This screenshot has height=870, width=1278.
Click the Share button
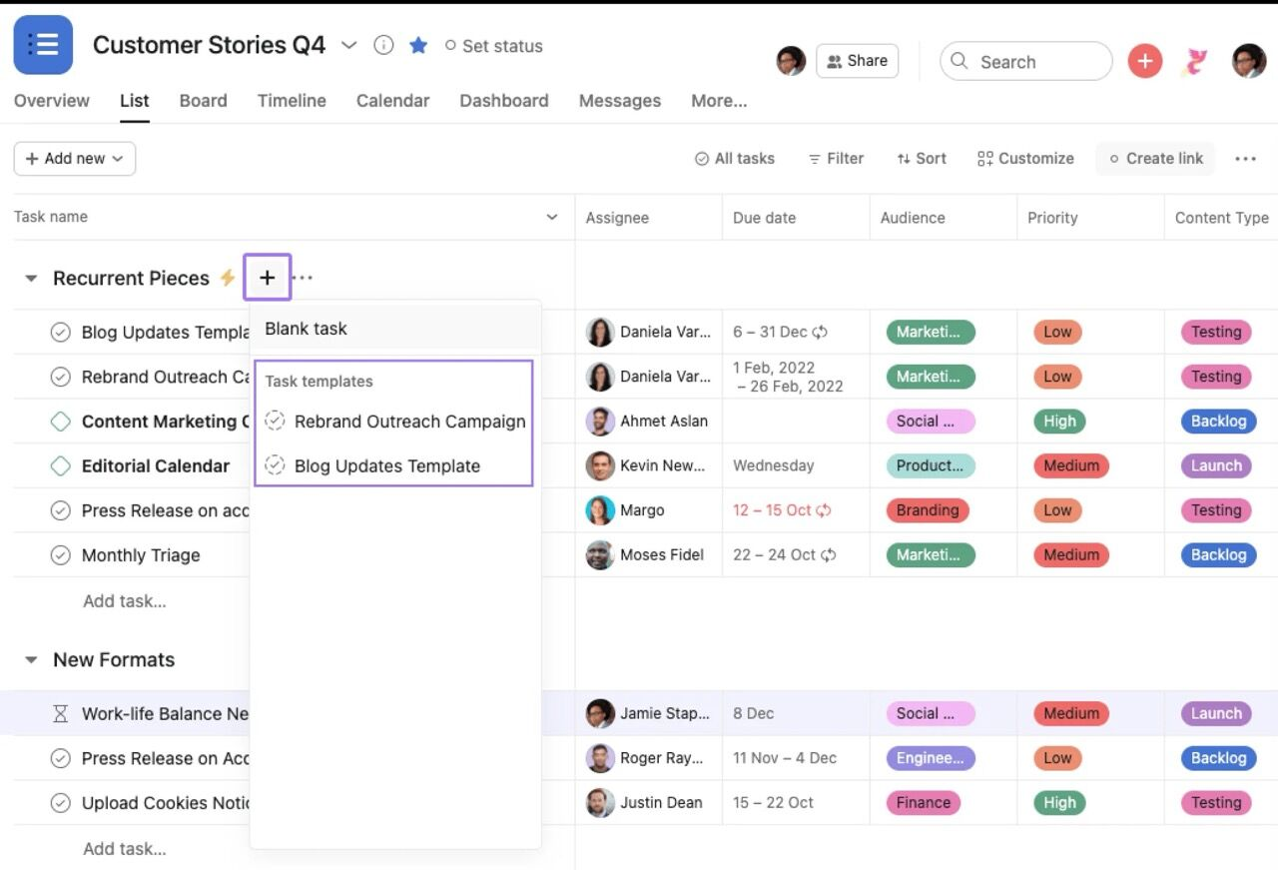(x=857, y=61)
